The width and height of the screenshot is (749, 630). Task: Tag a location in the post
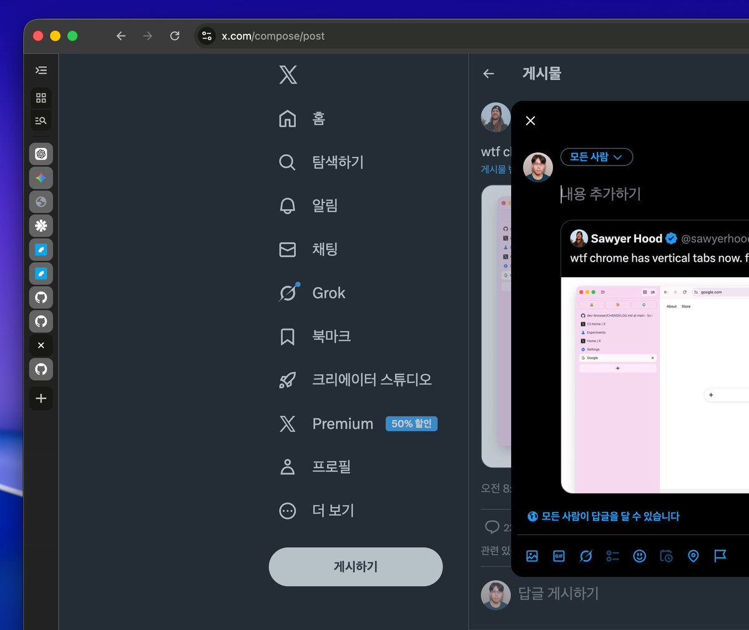click(x=693, y=556)
